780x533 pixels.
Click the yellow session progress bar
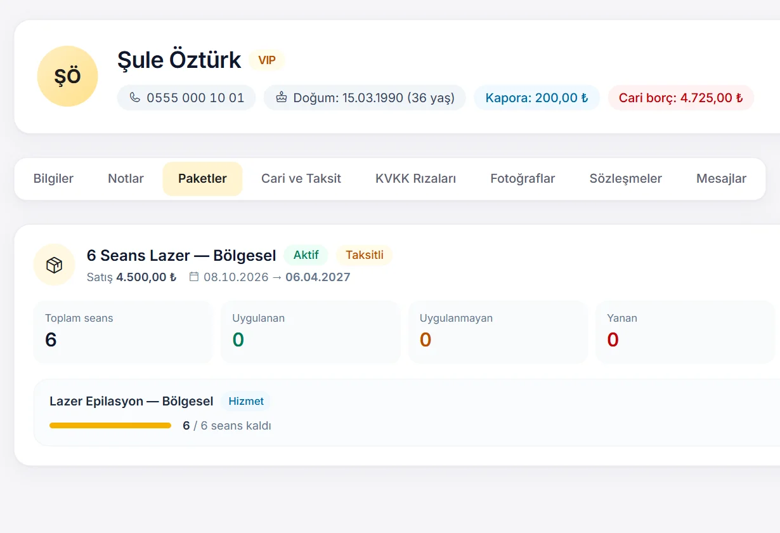click(110, 426)
